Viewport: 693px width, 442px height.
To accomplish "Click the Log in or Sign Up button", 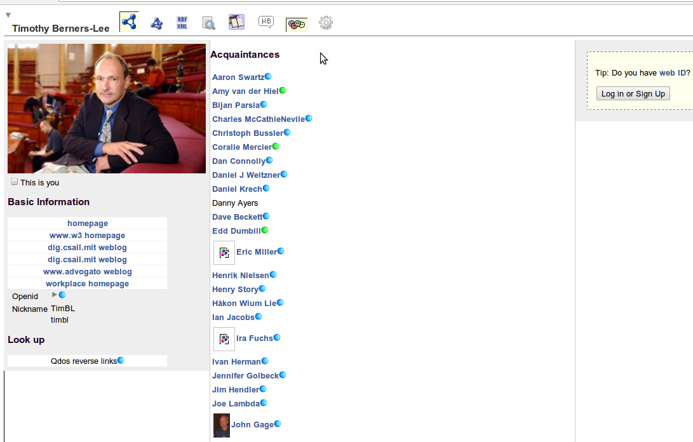I will pyautogui.click(x=633, y=93).
